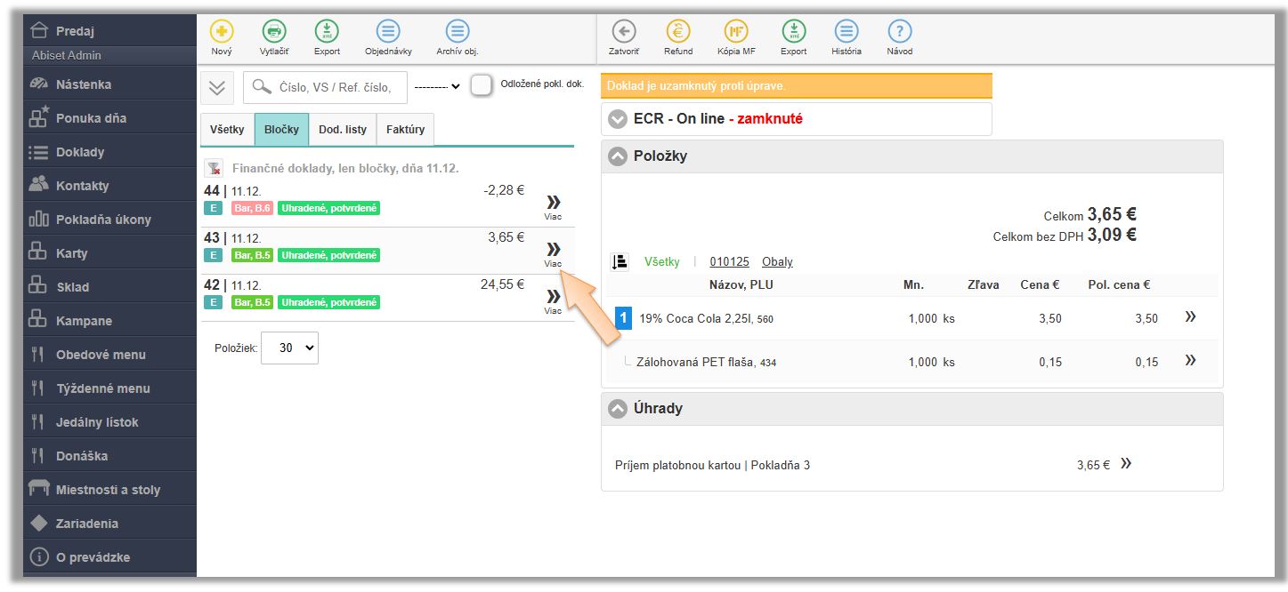Click the Obaly filter link

(777, 262)
